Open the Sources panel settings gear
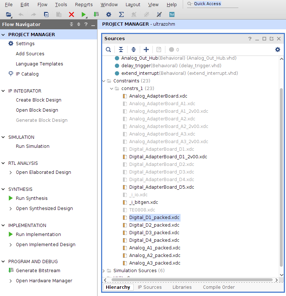Viewport: 286px width, 296px height. coord(277,50)
